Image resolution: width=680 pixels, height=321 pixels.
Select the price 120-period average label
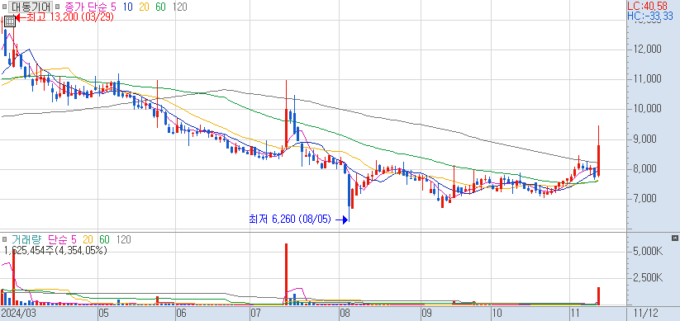pyautogui.click(x=179, y=7)
